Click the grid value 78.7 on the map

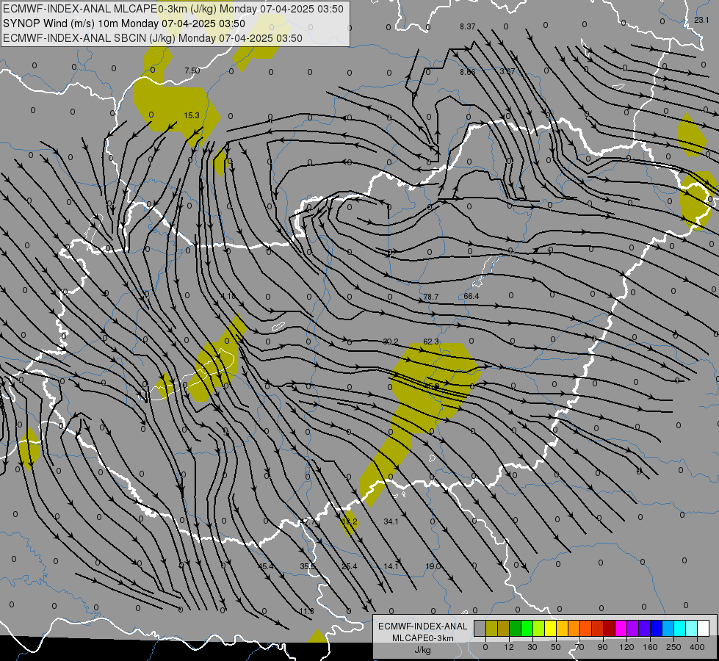[430, 297]
